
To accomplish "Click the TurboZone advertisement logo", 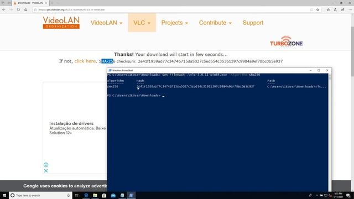I will (x=286, y=41).
